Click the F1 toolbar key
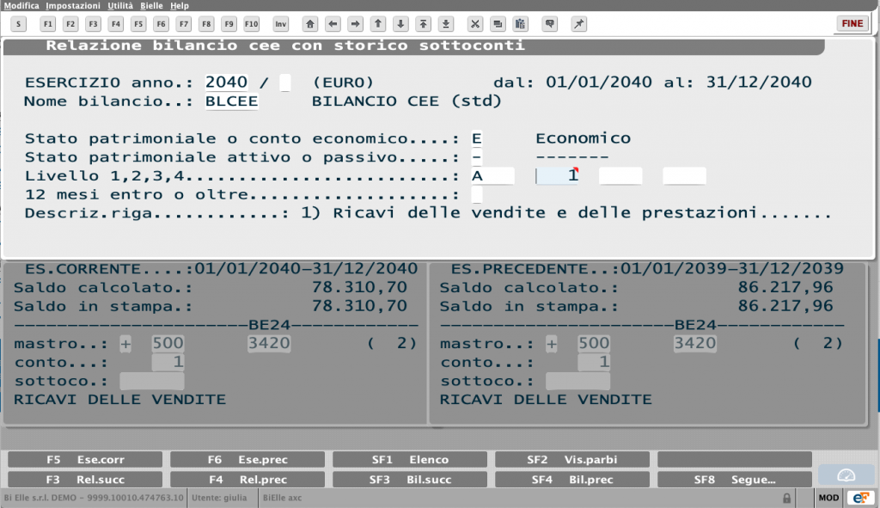Viewport: 880px width, 508px height. click(x=48, y=24)
